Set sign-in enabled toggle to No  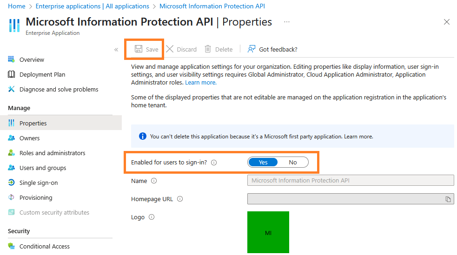click(293, 162)
